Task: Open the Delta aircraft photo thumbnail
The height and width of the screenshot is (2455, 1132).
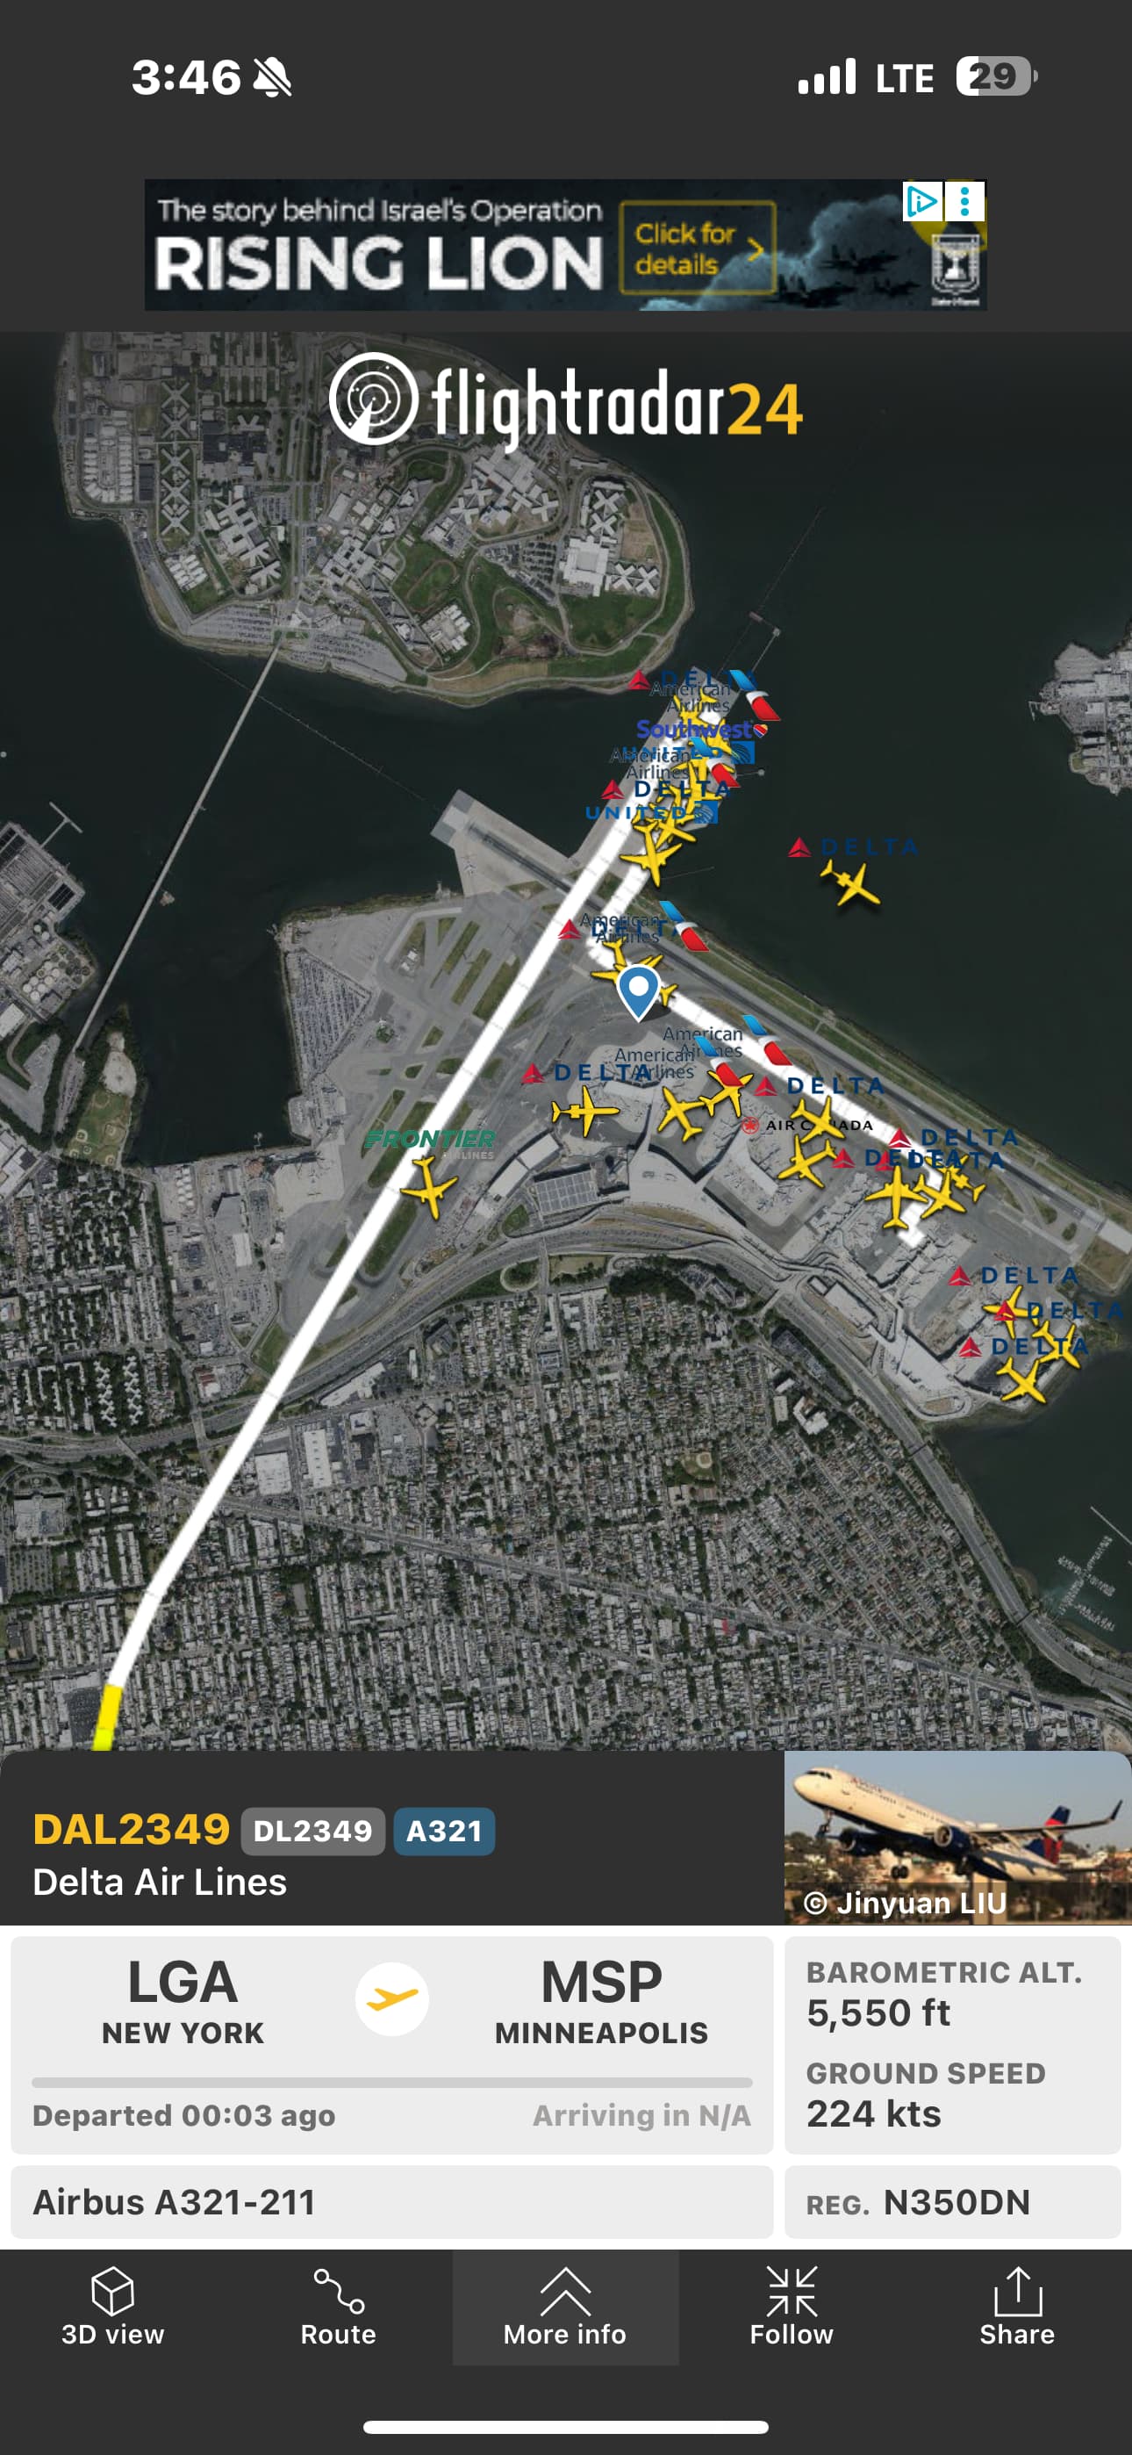Action: [x=957, y=1838]
